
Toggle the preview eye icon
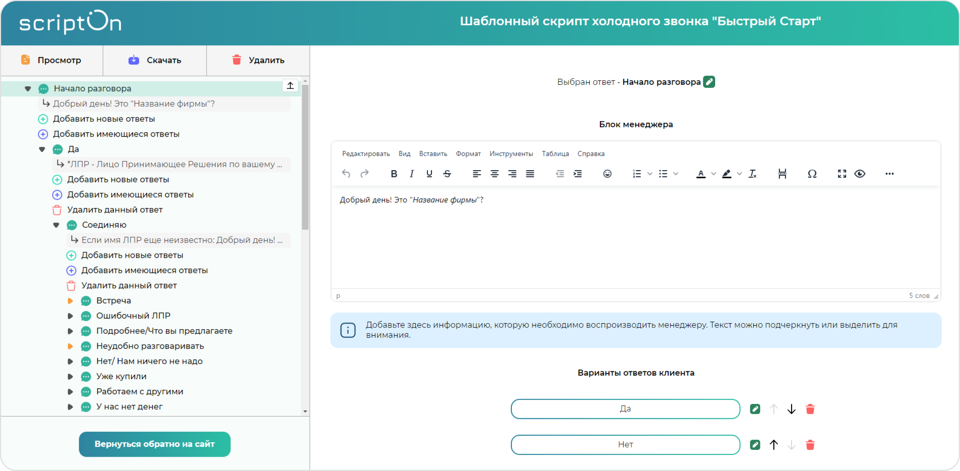point(860,174)
